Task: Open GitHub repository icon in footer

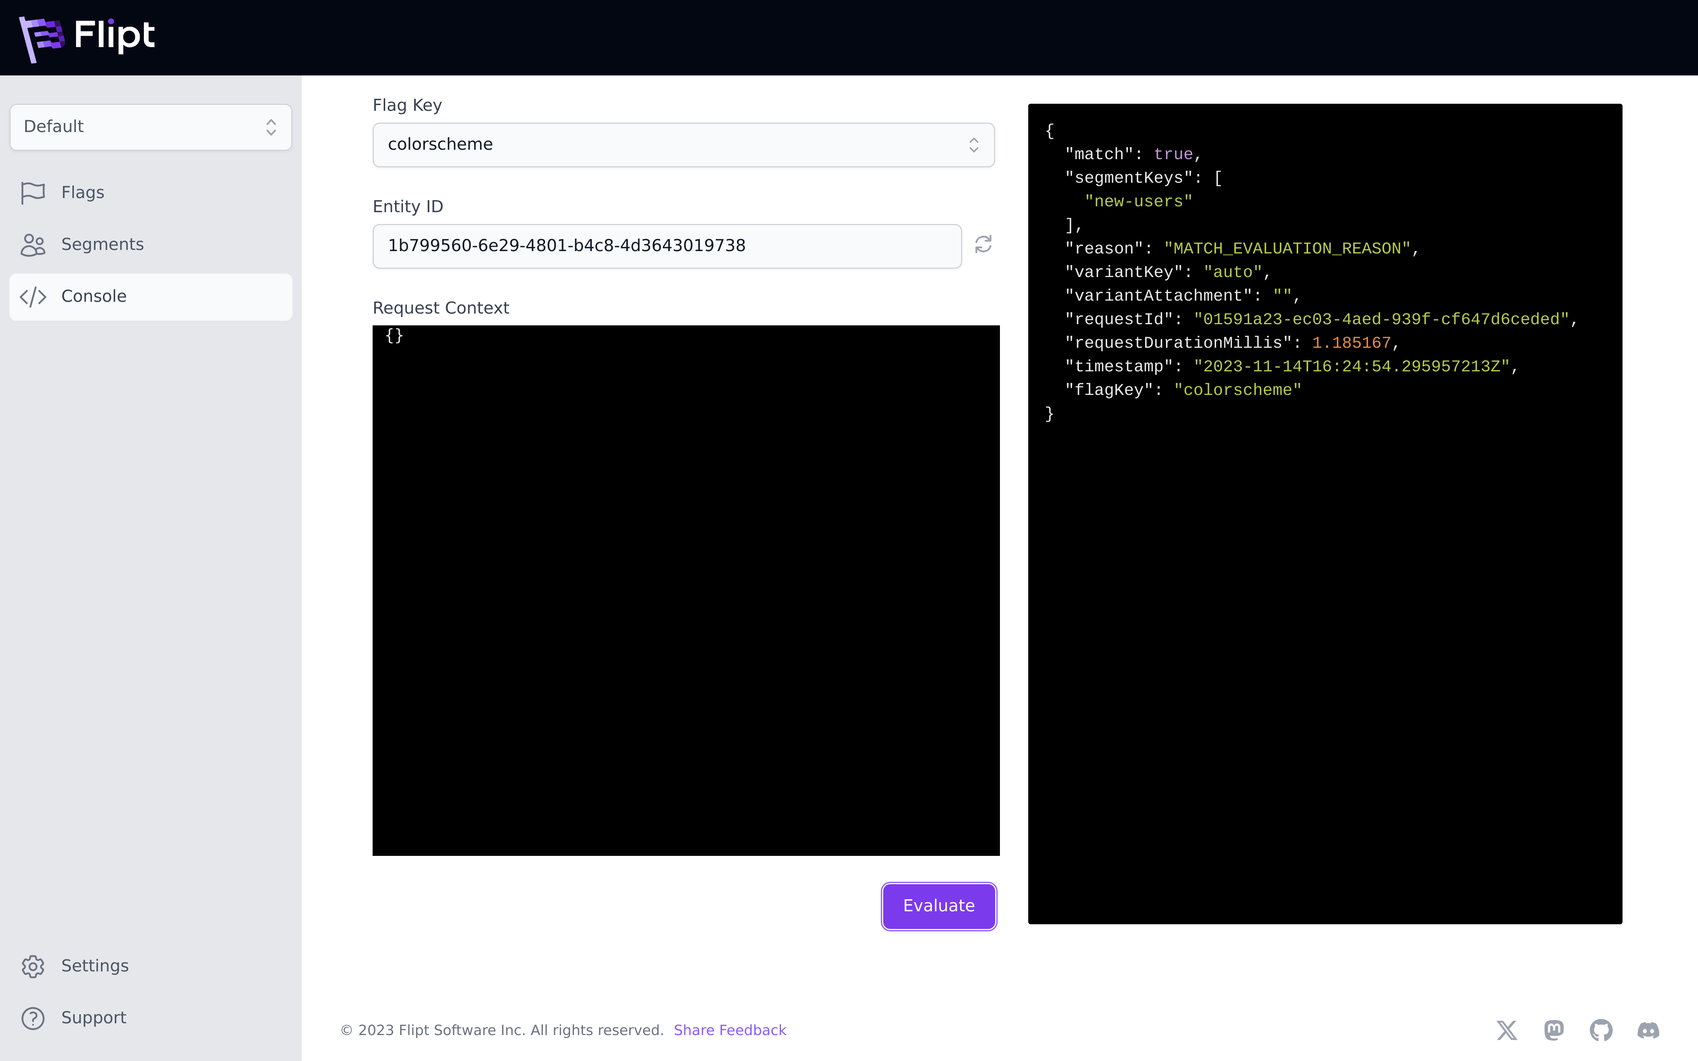Action: pos(1601,1030)
